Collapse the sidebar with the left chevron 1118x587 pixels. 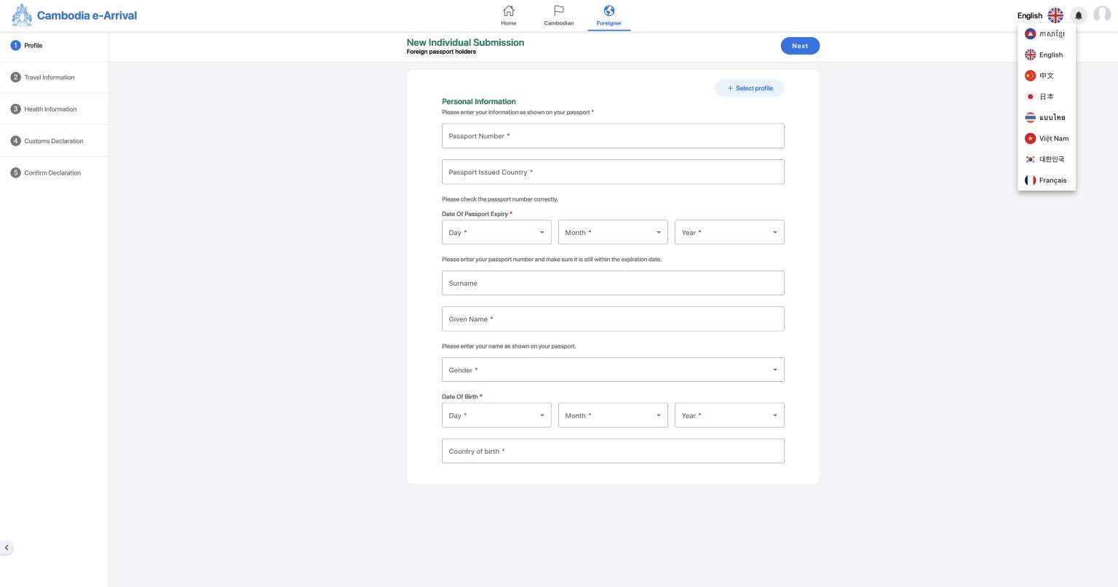(x=7, y=548)
